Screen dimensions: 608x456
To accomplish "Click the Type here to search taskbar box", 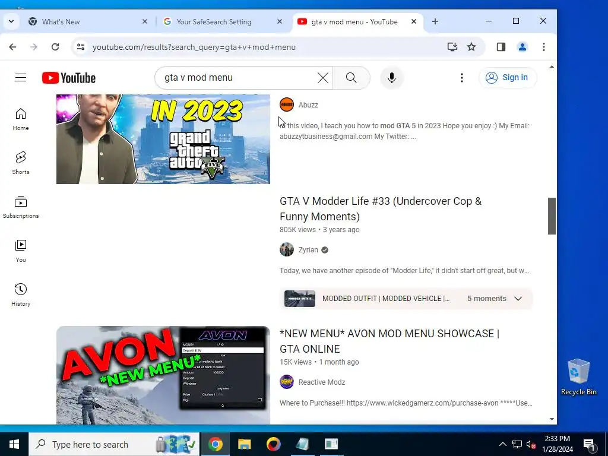I will coord(114,444).
